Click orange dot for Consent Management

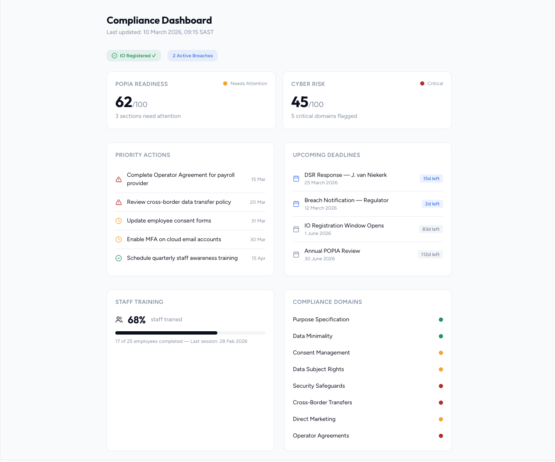click(x=441, y=353)
